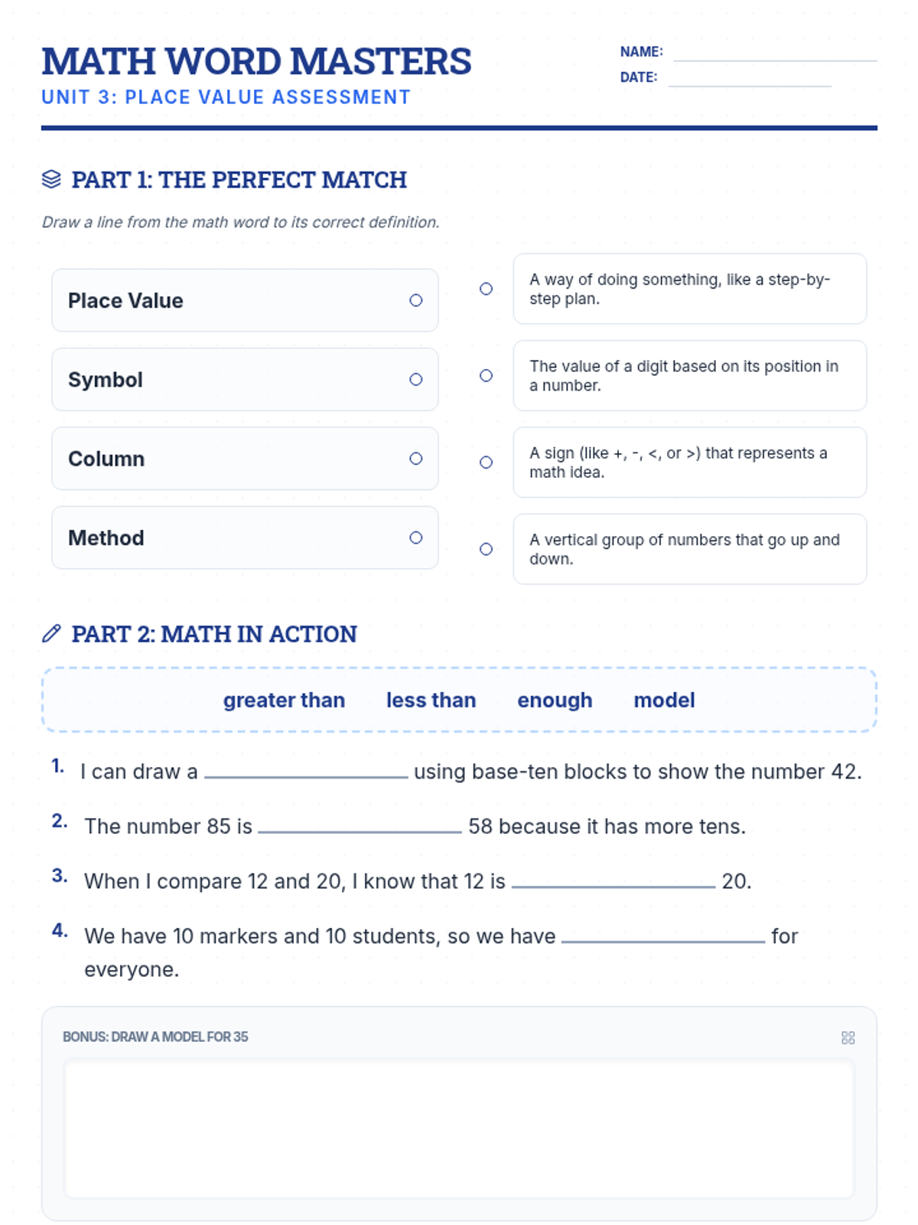Select the circle next to Symbol

pyautogui.click(x=415, y=379)
